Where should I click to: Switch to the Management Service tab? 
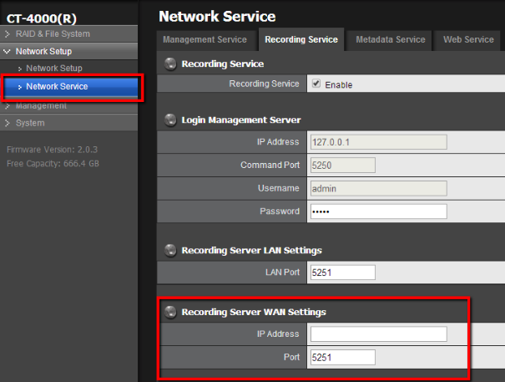[205, 39]
